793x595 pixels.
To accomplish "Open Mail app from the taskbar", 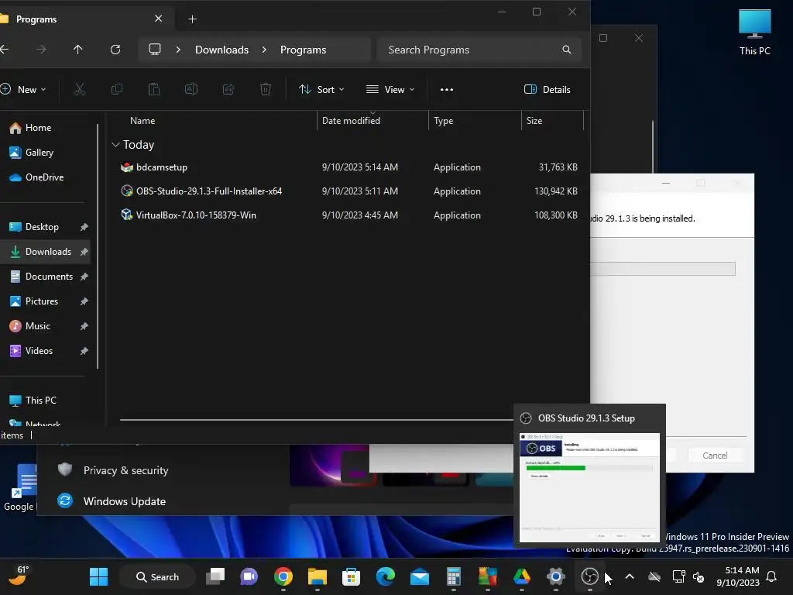I will [419, 576].
